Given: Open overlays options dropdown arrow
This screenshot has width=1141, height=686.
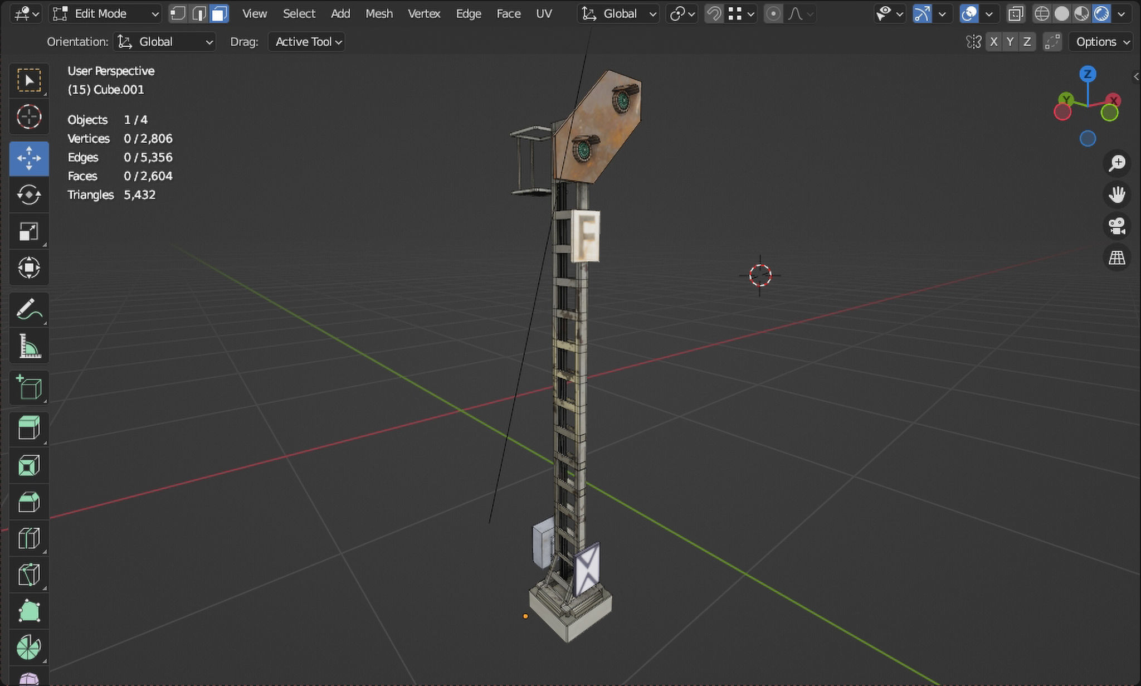Looking at the screenshot, I should (989, 13).
